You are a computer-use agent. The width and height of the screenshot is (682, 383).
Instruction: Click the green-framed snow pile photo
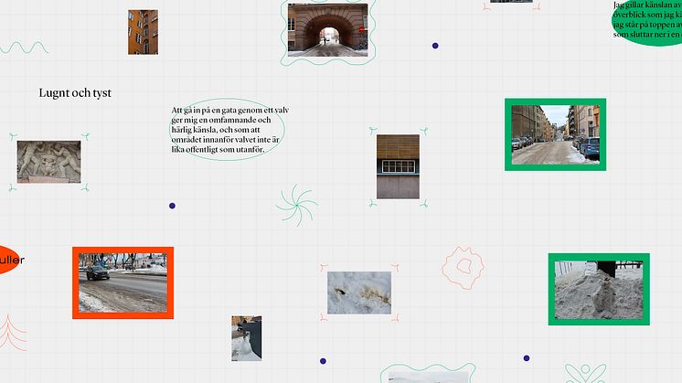[x=598, y=289]
